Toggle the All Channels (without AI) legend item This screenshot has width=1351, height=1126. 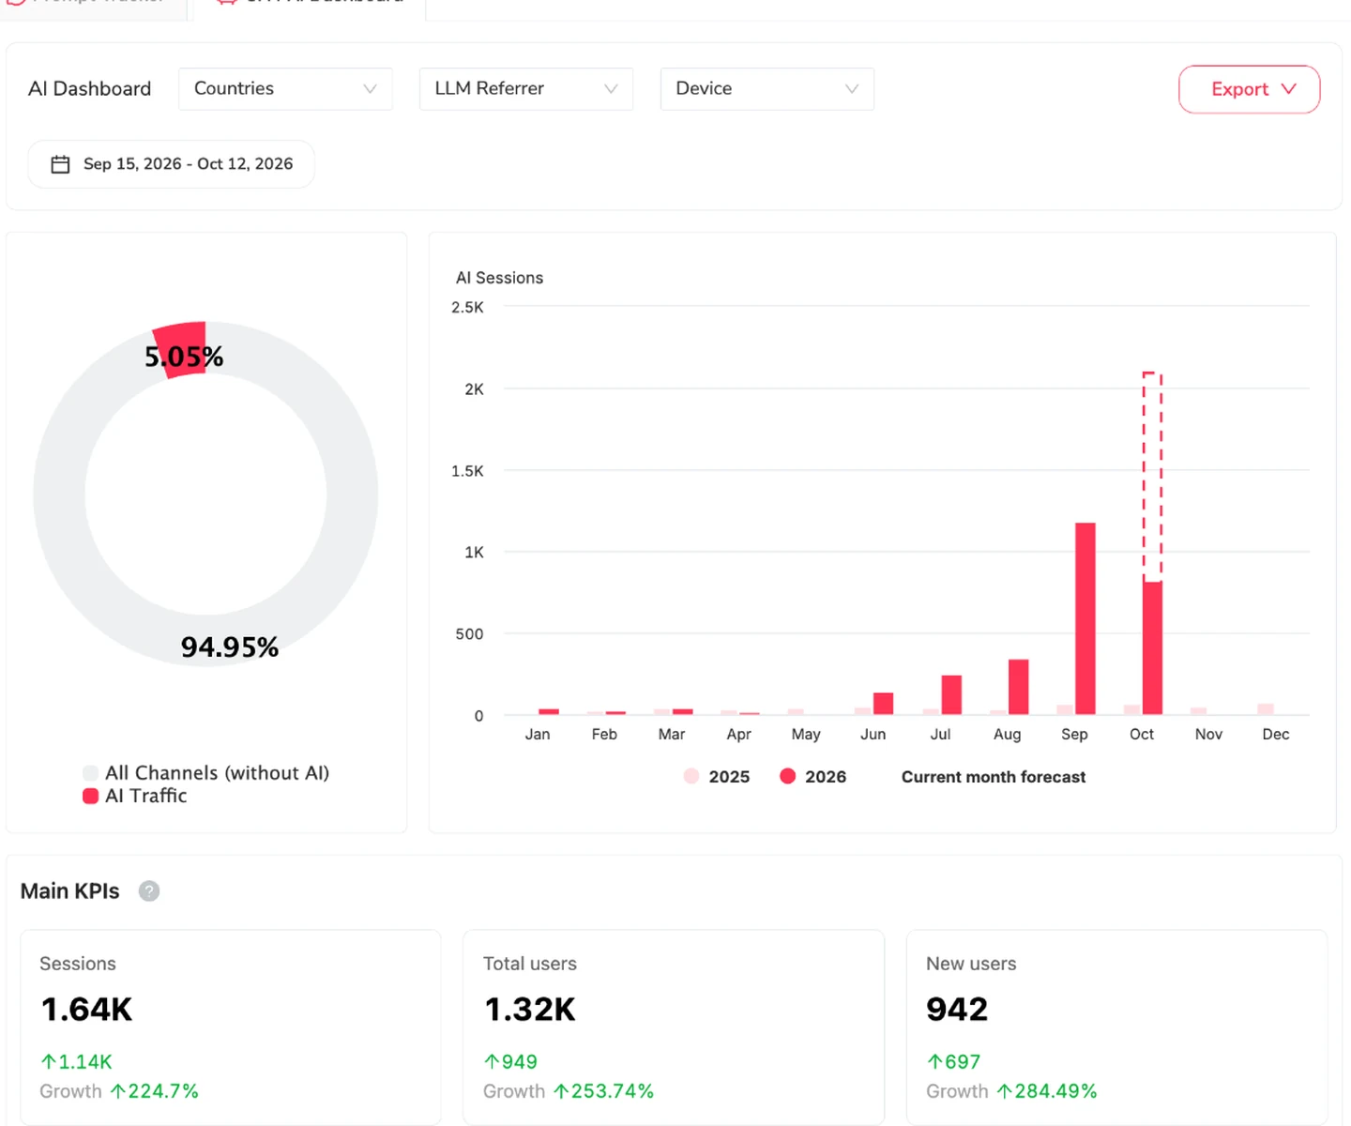[206, 772]
